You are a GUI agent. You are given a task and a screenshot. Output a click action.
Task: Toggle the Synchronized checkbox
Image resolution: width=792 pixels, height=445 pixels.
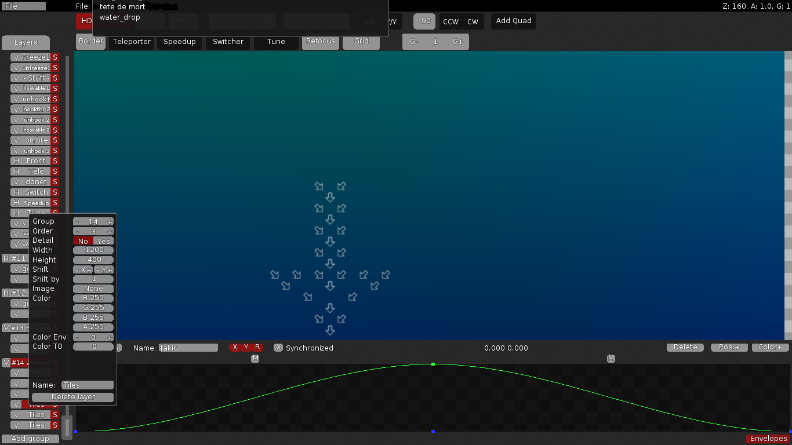[278, 348]
